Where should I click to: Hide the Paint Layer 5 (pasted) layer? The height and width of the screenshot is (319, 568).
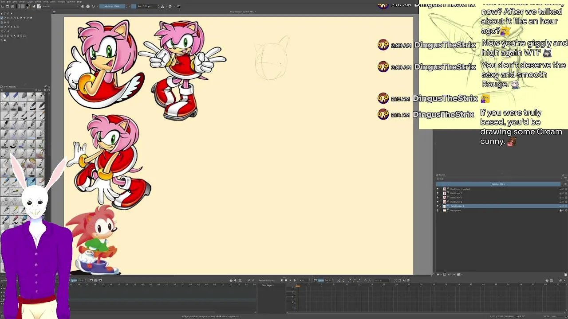(438, 189)
